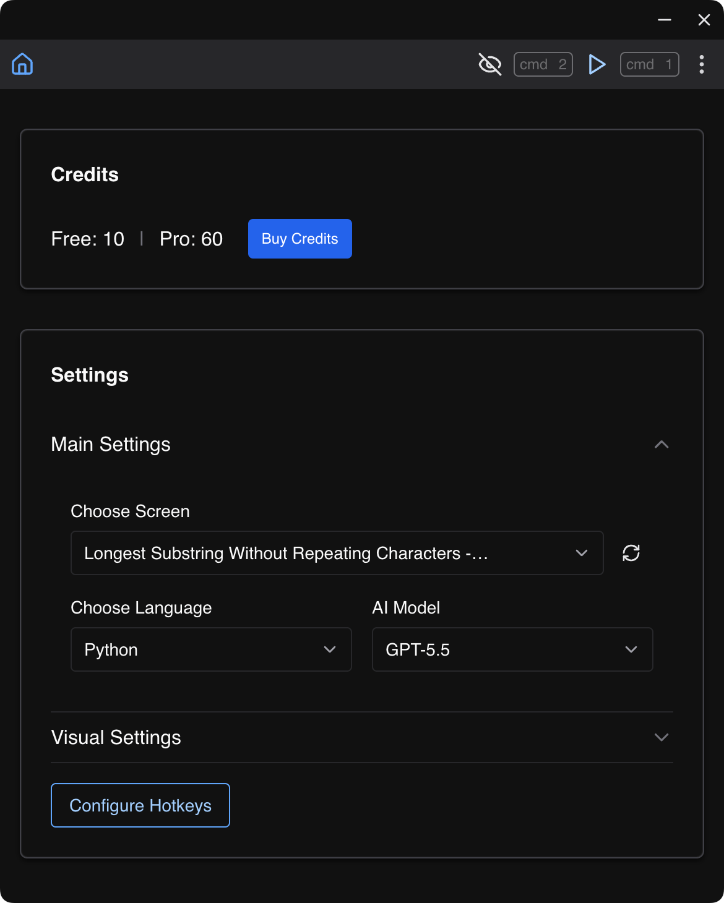Go to the Home icon

coord(22,64)
